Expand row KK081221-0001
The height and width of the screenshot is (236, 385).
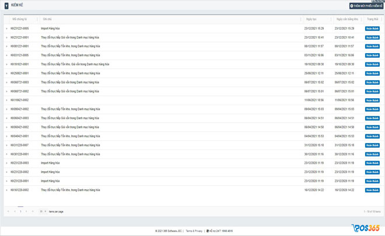[6, 47]
